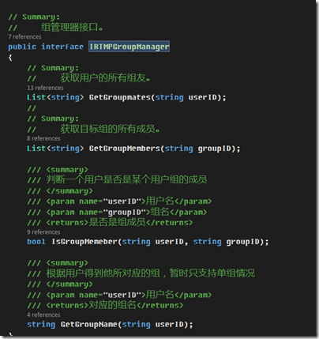Place cursor on GetGroupmates method name

[x=120, y=97]
